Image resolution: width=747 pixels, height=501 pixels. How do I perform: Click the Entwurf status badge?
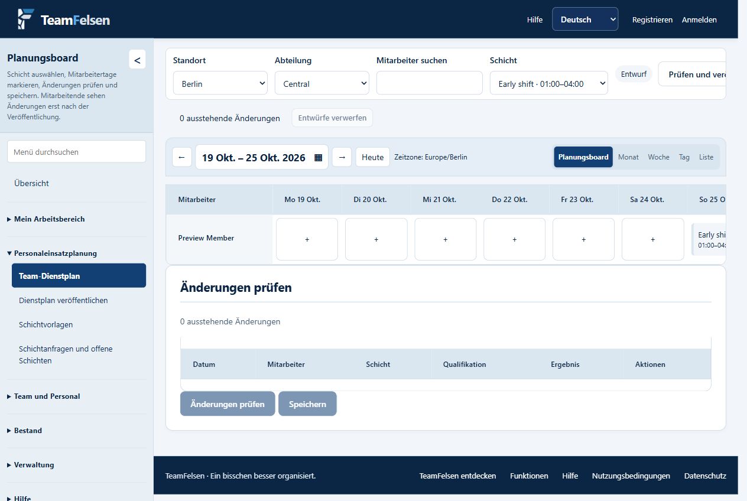tap(634, 74)
